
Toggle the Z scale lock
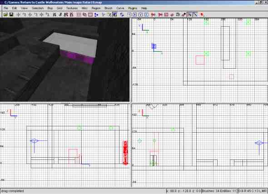point(146,15)
